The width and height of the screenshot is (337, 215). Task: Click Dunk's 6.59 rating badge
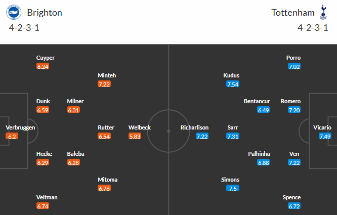tap(43, 110)
